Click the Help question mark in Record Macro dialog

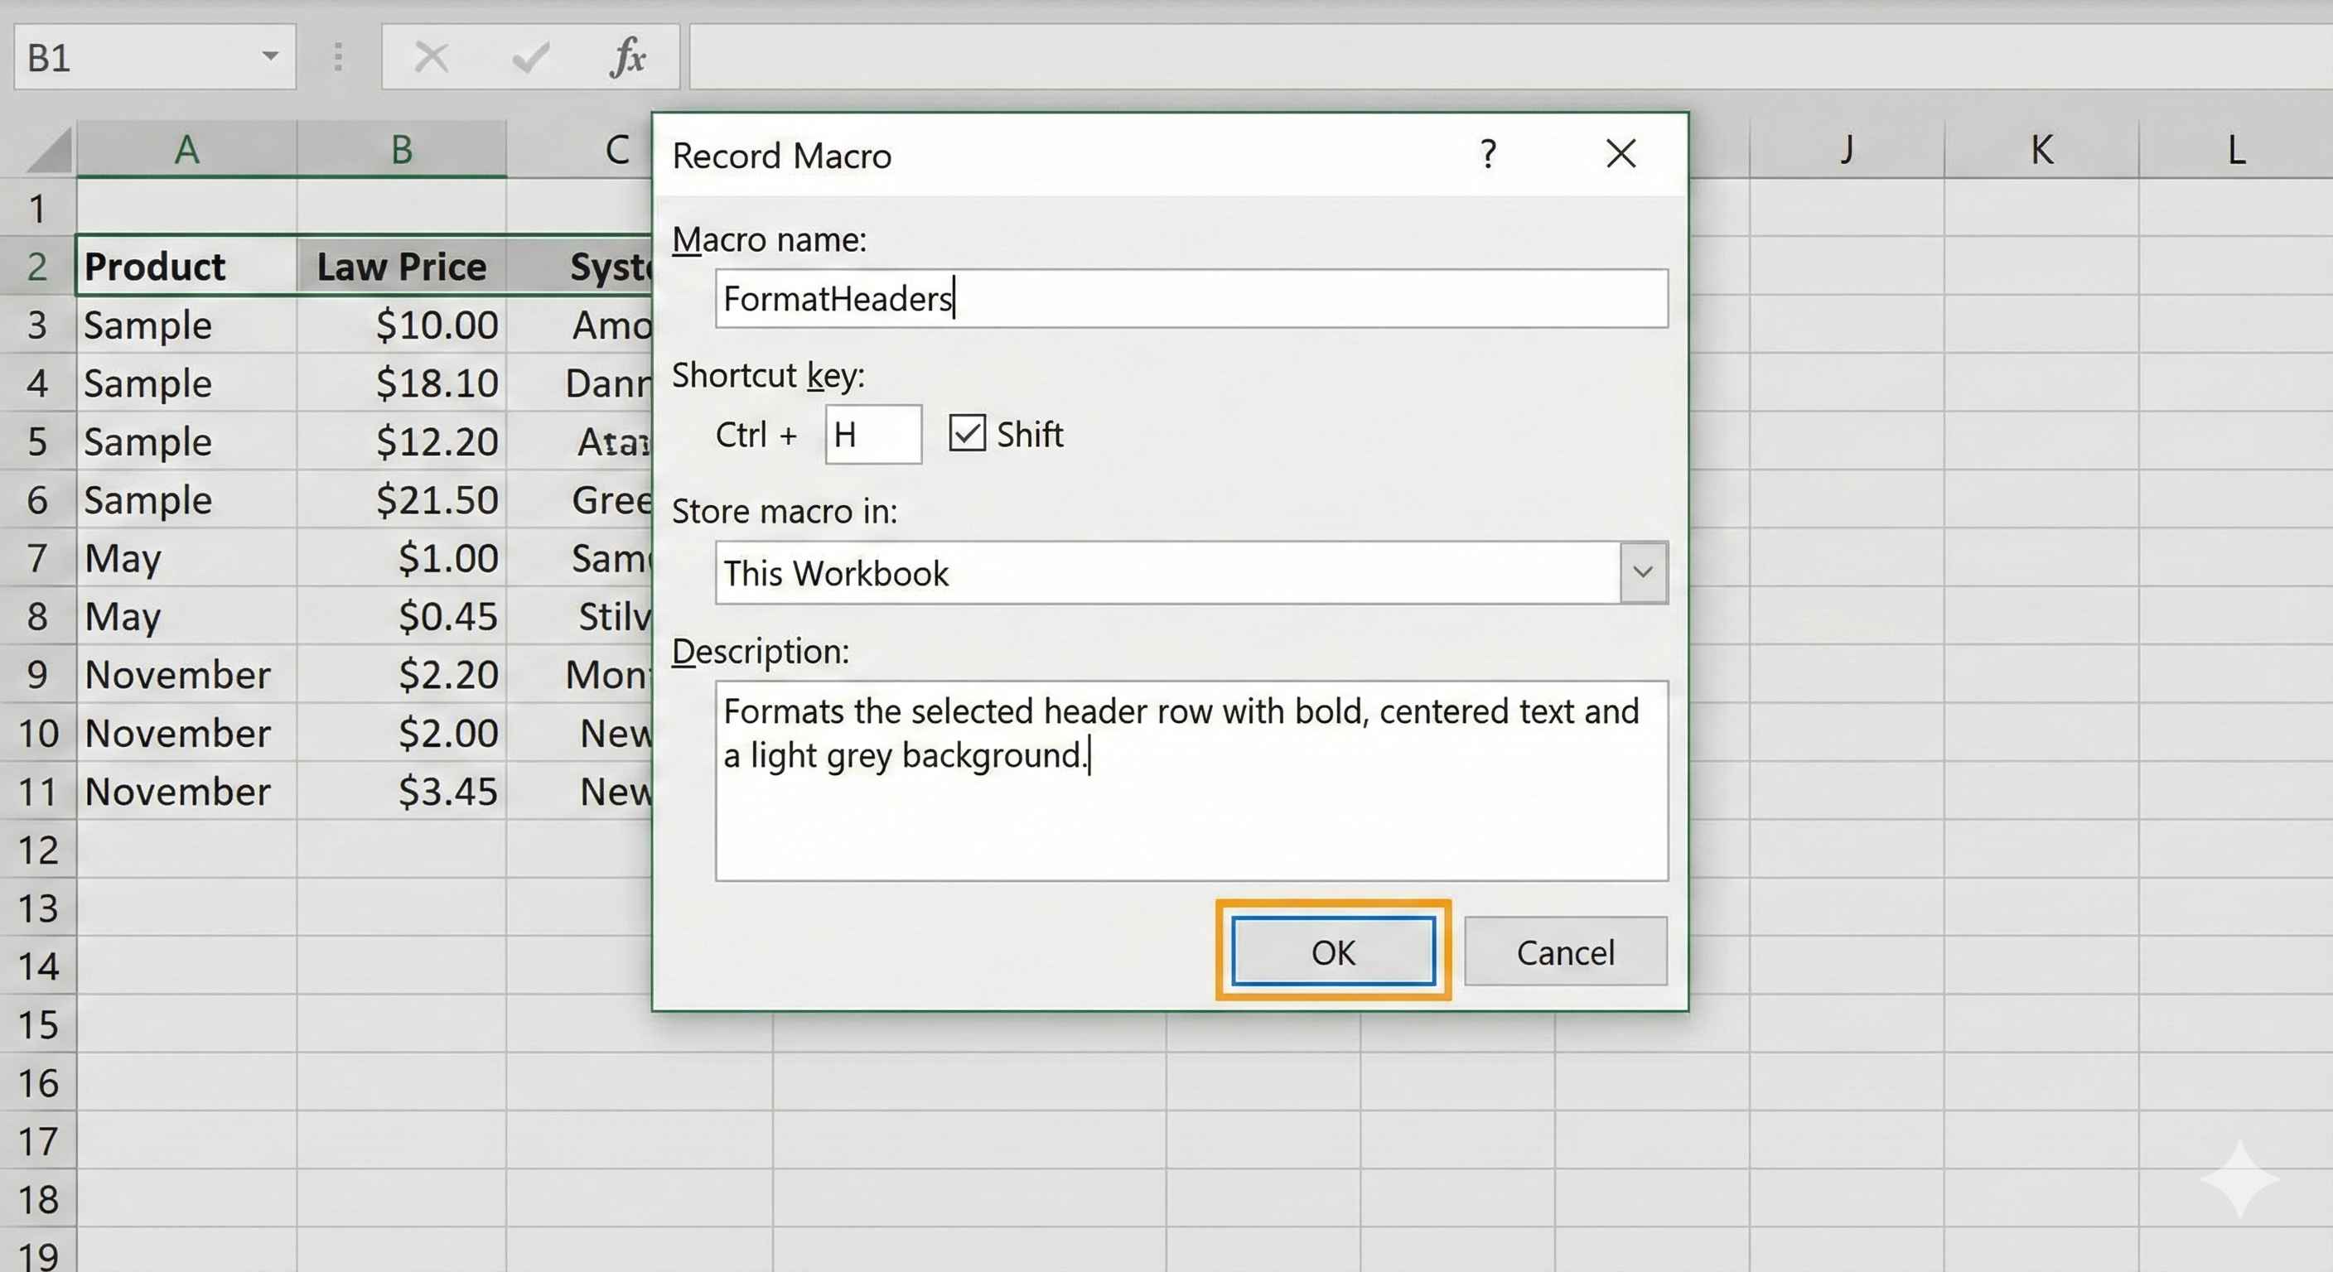click(x=1488, y=154)
